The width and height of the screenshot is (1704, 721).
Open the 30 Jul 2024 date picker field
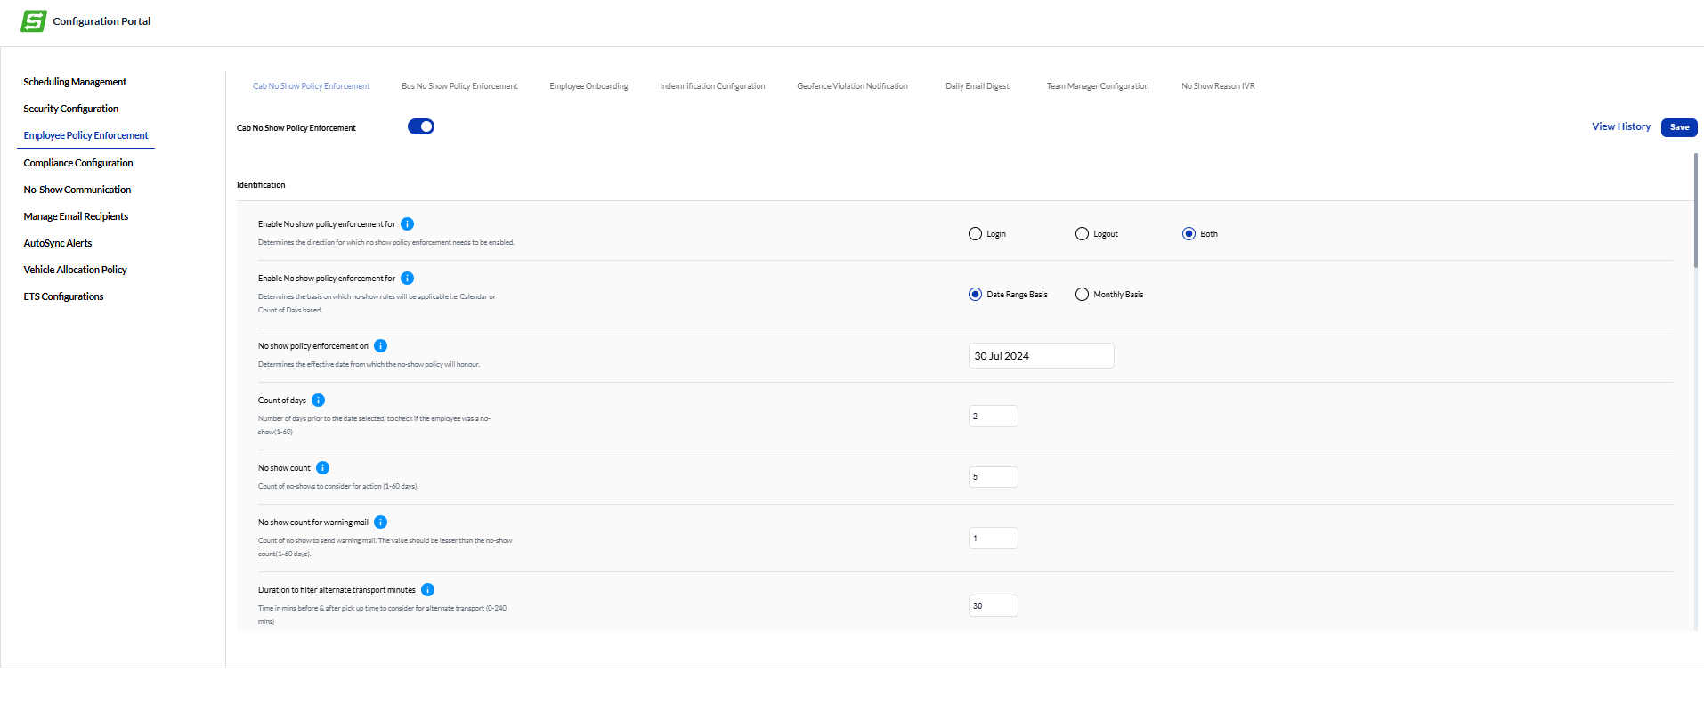point(1040,356)
